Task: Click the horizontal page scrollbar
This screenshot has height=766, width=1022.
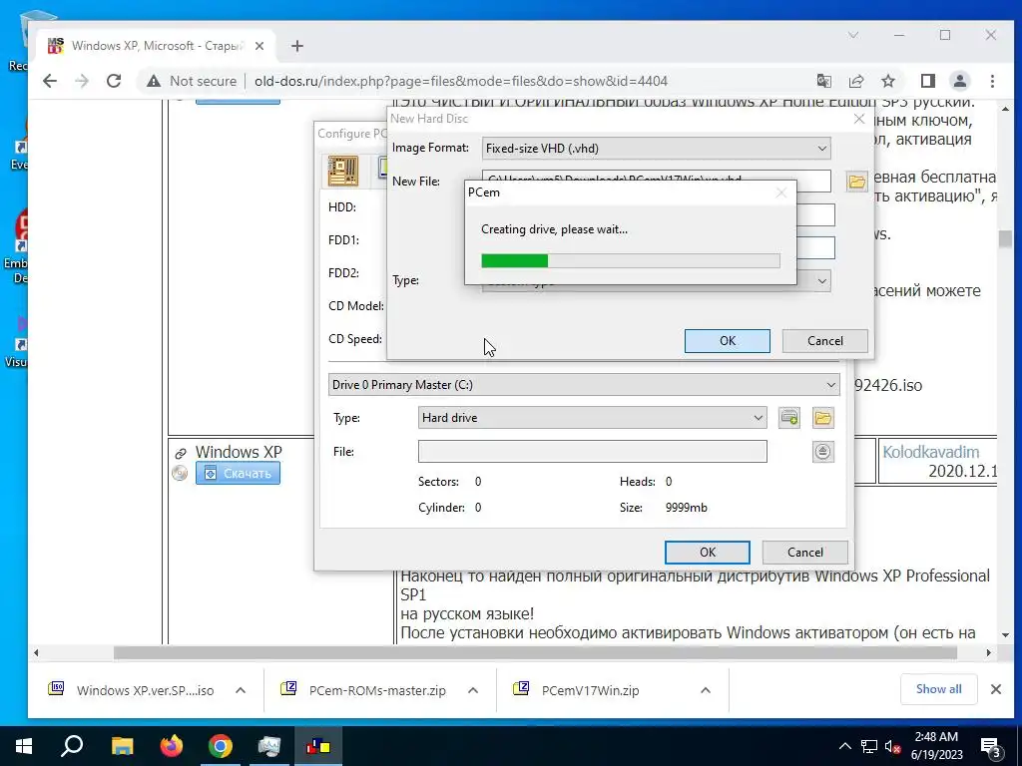Action: [x=535, y=652]
